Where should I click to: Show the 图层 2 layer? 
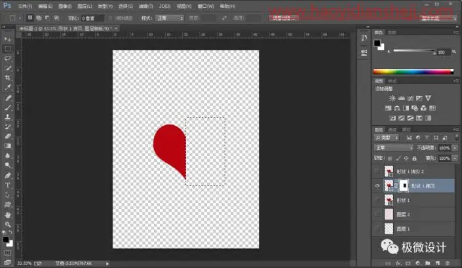pos(377,214)
